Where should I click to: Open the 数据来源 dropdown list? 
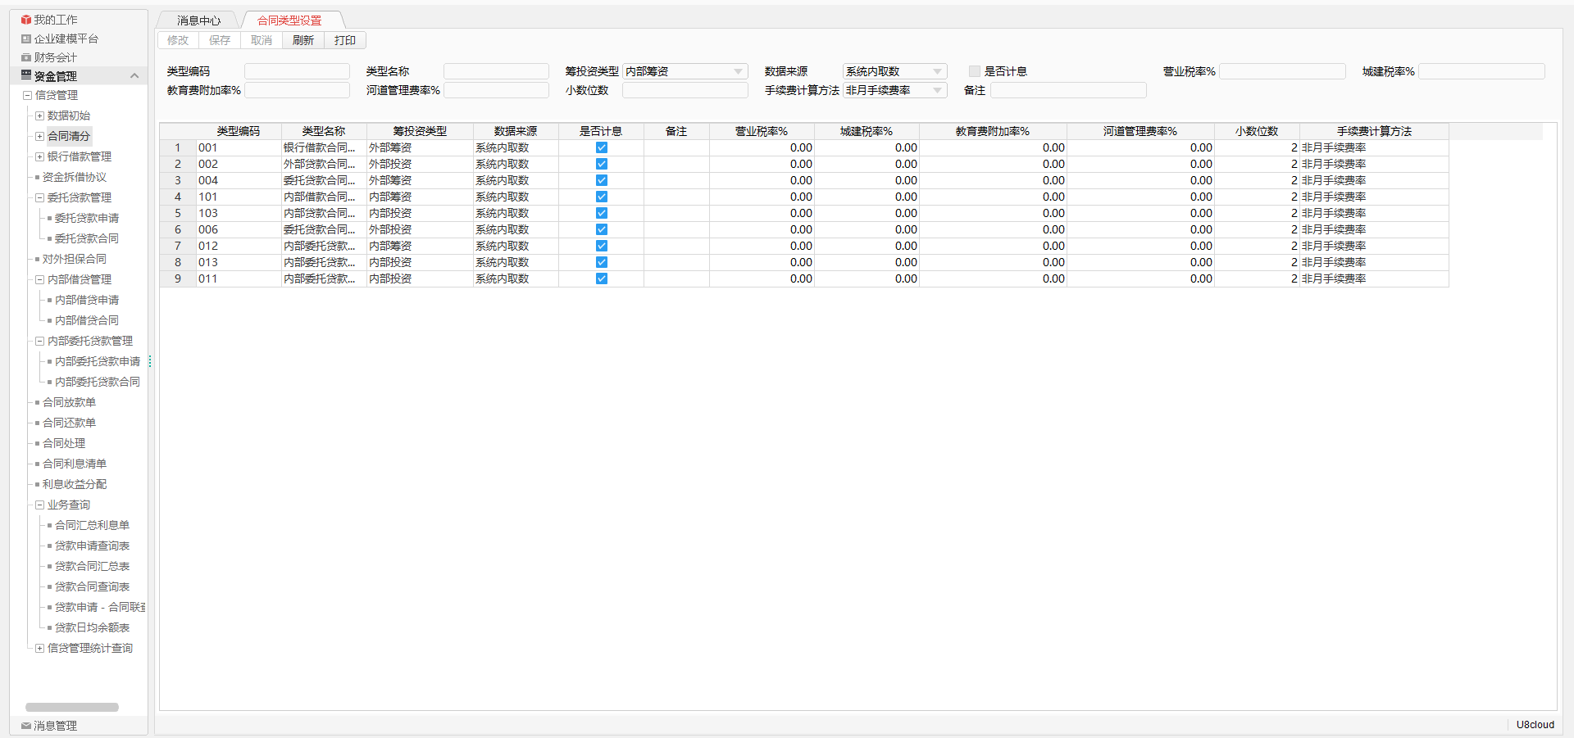point(937,71)
